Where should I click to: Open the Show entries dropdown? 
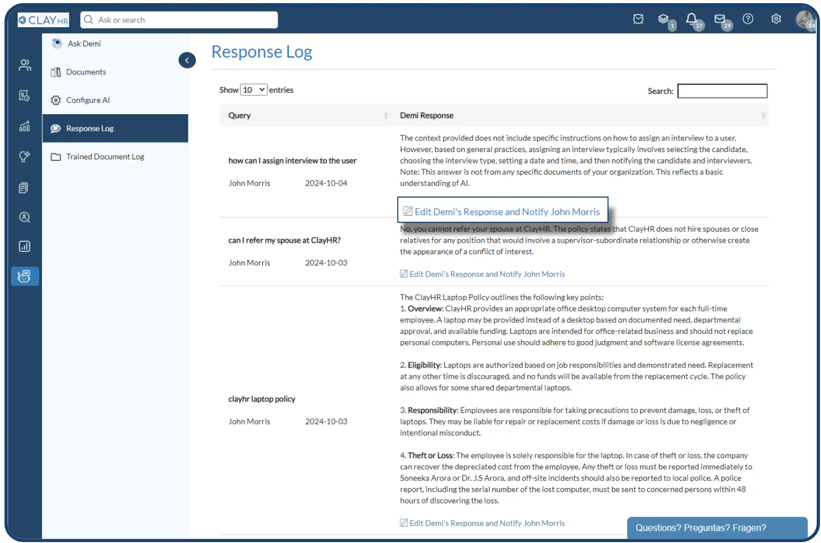[x=254, y=90]
